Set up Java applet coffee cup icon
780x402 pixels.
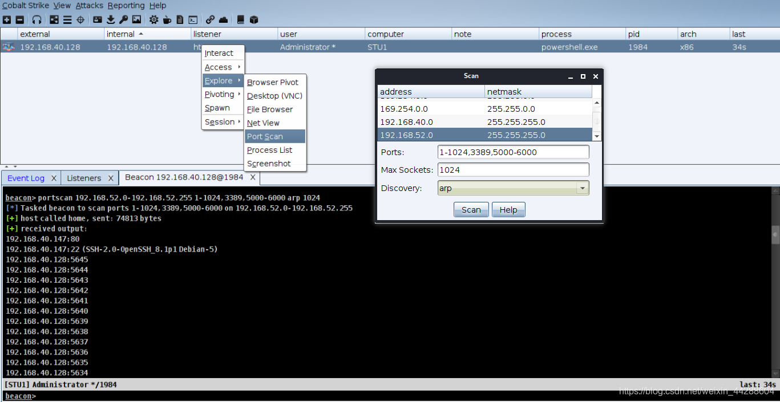pyautogui.click(x=167, y=19)
